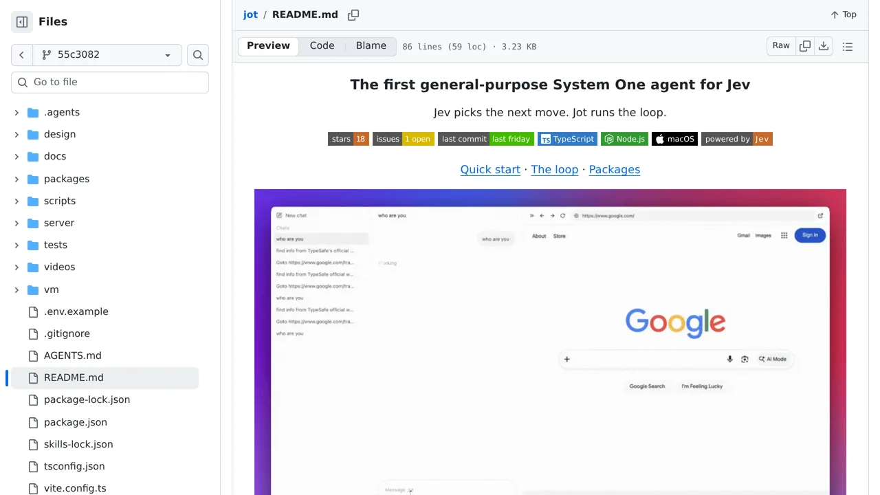Open the outline list icon
This screenshot has width=880, height=495.
point(848,46)
